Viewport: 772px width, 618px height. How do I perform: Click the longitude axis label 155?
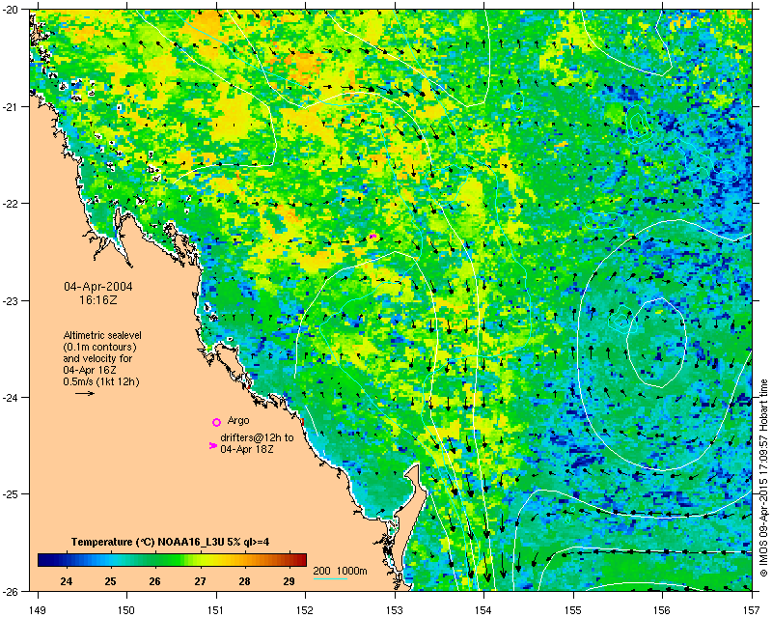click(573, 610)
